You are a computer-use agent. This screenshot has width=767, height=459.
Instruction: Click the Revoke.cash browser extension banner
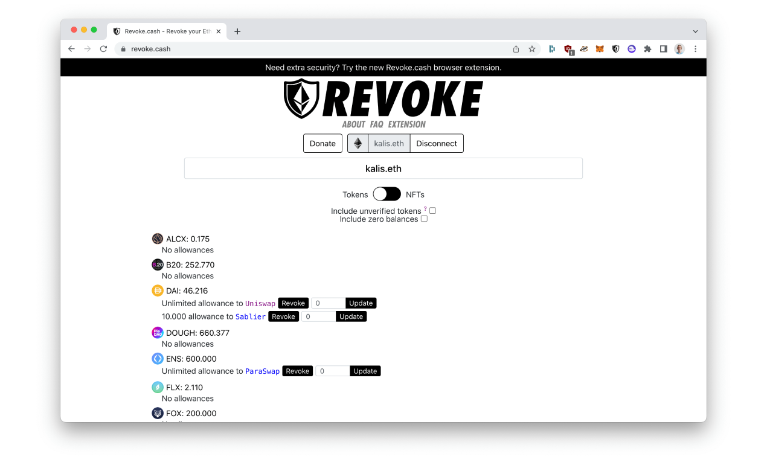click(x=383, y=68)
